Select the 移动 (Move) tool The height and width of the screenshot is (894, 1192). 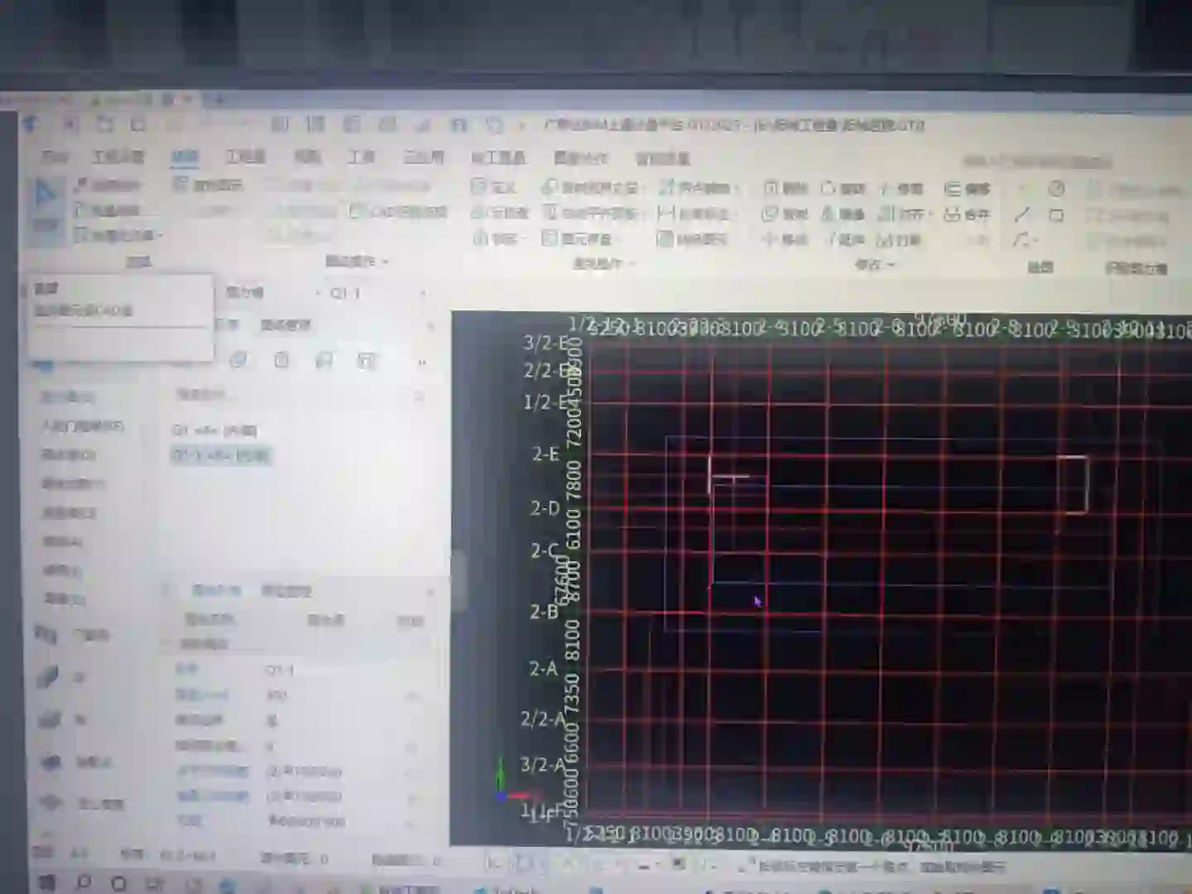coord(785,239)
